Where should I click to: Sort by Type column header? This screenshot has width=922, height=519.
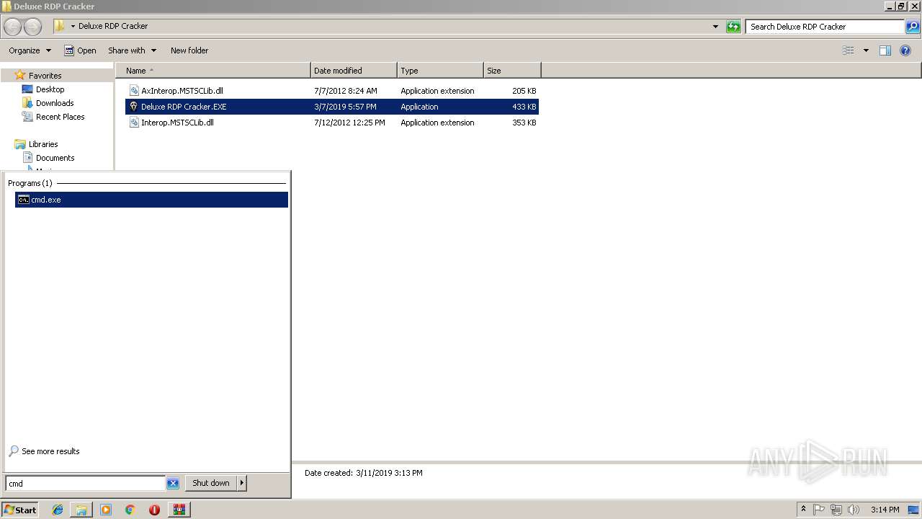coord(440,71)
